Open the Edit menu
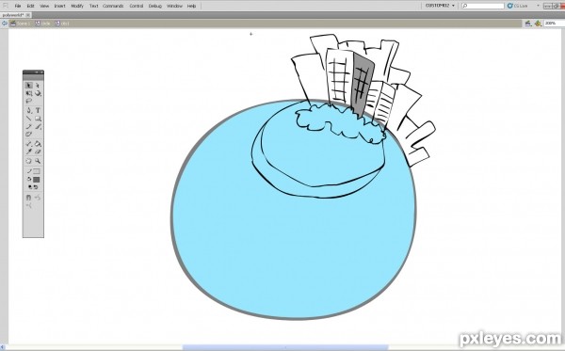The height and width of the screenshot is (351, 565). 31,6
